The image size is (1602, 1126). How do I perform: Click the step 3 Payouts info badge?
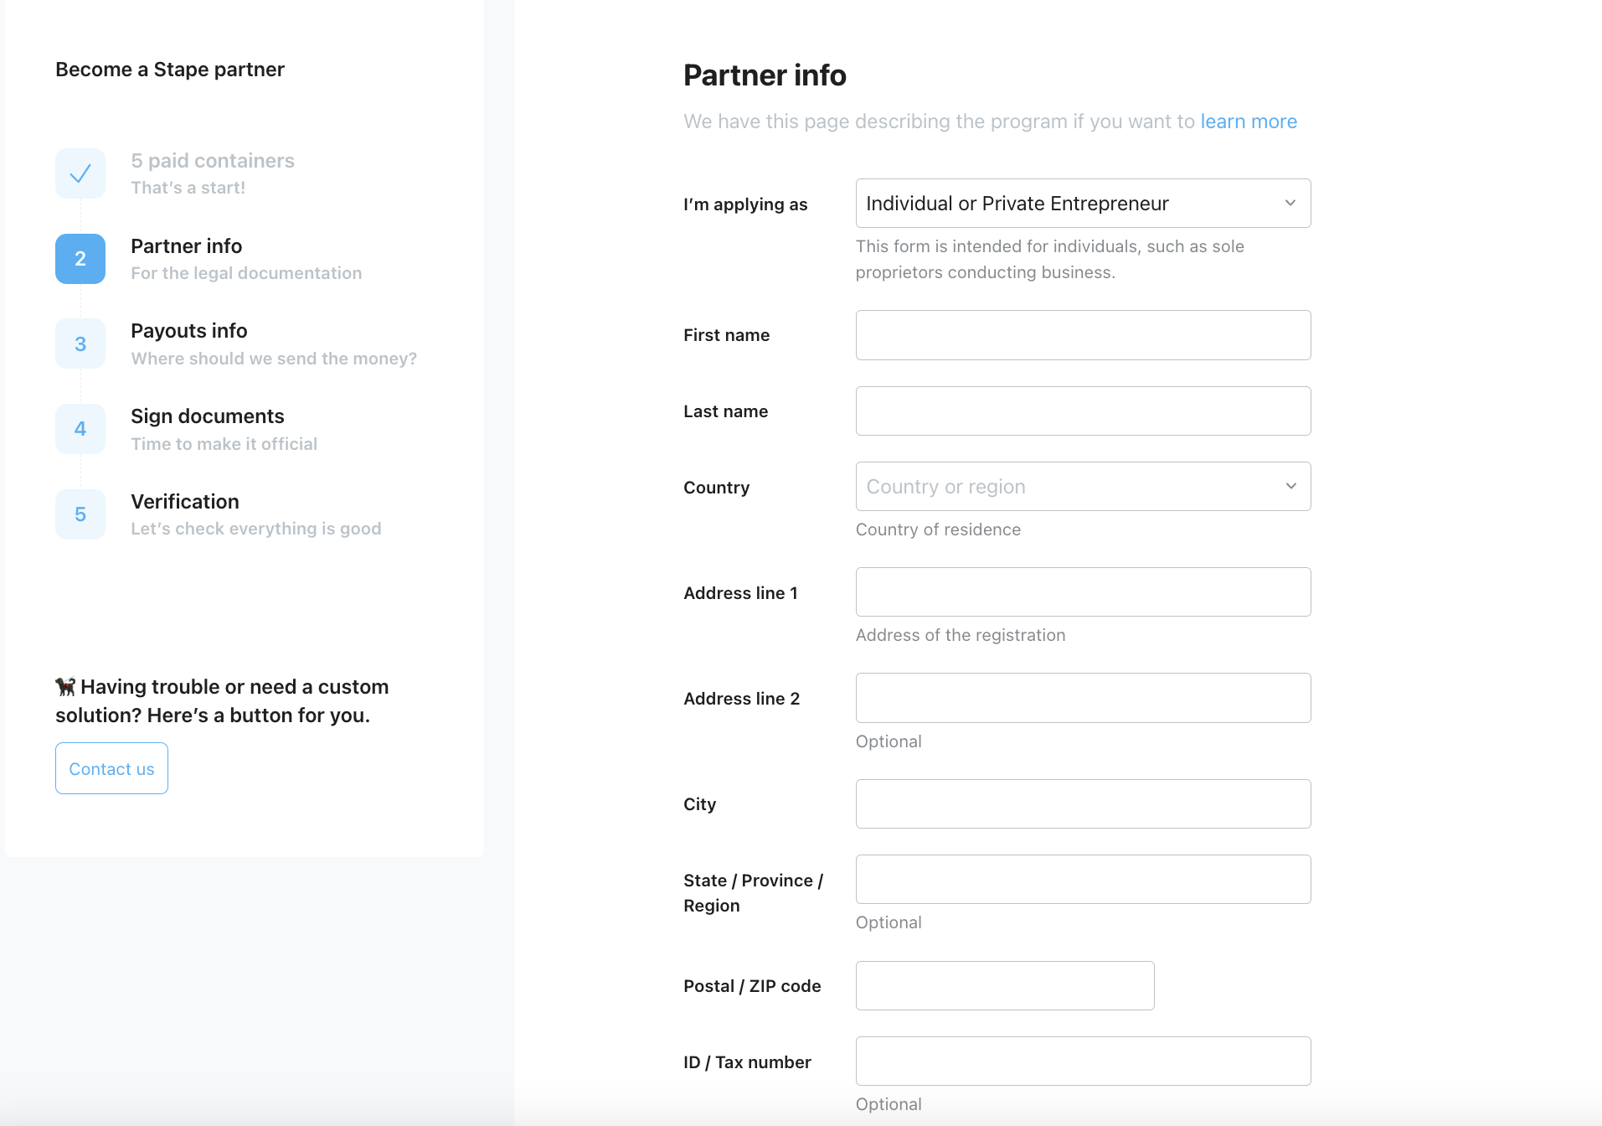[x=80, y=343]
